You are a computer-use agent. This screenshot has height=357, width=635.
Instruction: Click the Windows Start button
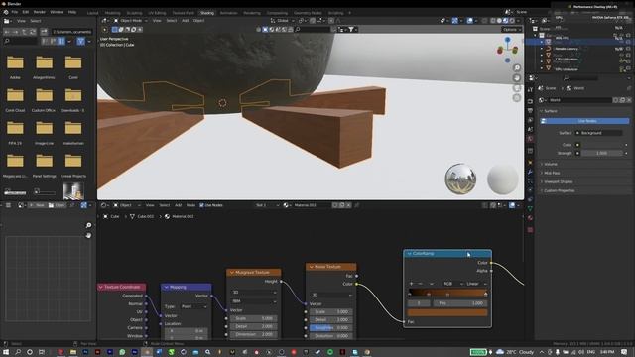pyautogui.click(x=6, y=352)
